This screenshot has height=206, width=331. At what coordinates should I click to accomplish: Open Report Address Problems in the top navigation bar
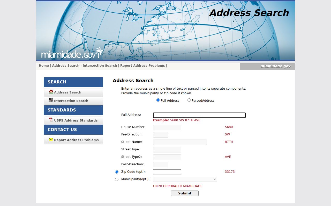[x=142, y=66]
